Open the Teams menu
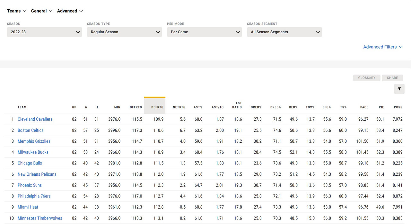The height and width of the screenshot is (224, 411). [x=17, y=11]
